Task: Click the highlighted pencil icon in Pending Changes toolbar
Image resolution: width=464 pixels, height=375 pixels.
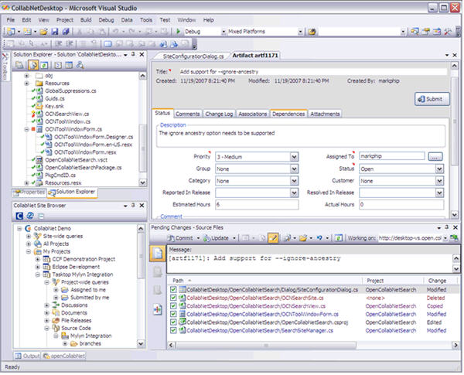Action: click(x=273, y=238)
